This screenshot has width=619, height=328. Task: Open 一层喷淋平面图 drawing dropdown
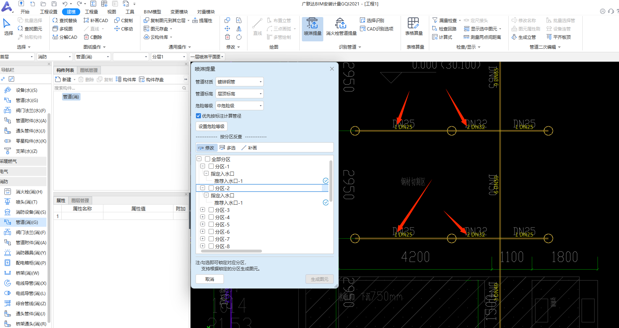(207, 57)
